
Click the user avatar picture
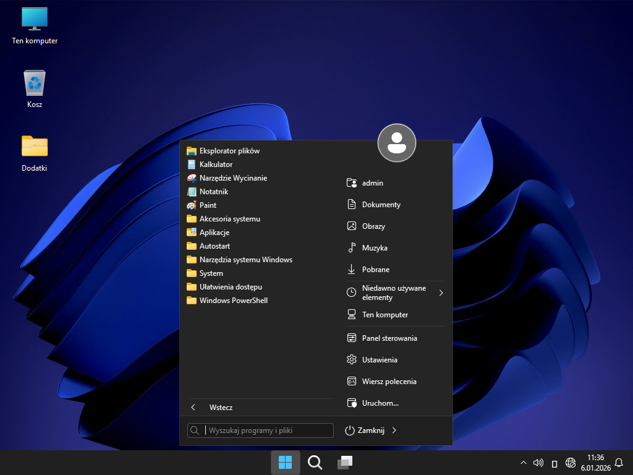(396, 143)
